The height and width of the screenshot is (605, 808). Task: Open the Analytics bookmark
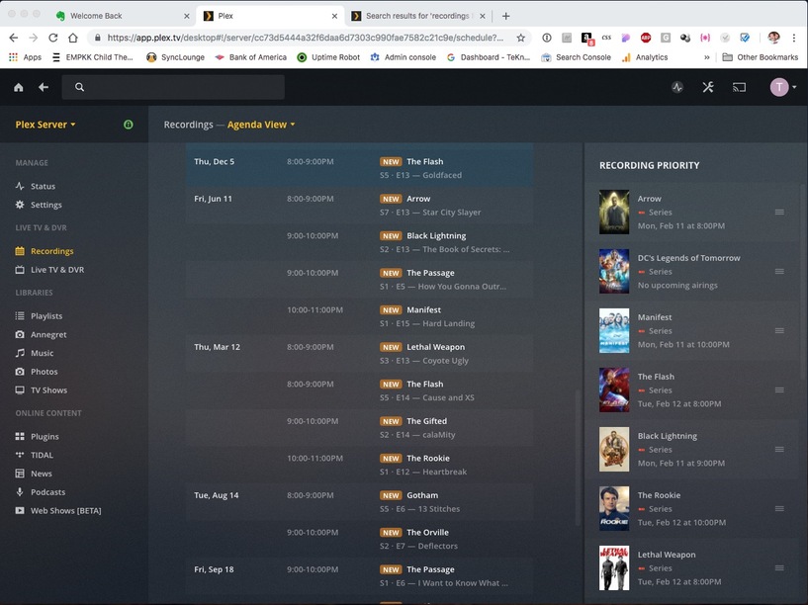645,57
